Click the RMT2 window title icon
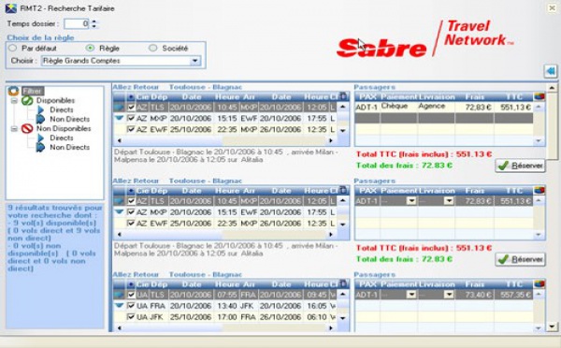Image resolution: width=561 pixels, height=348 pixels. [11, 8]
